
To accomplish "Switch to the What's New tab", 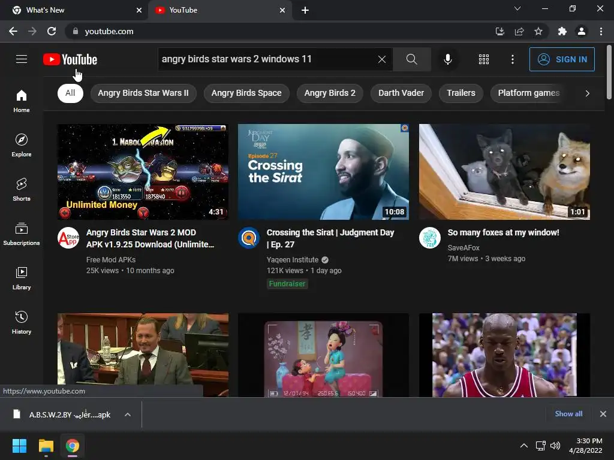I will (73, 10).
